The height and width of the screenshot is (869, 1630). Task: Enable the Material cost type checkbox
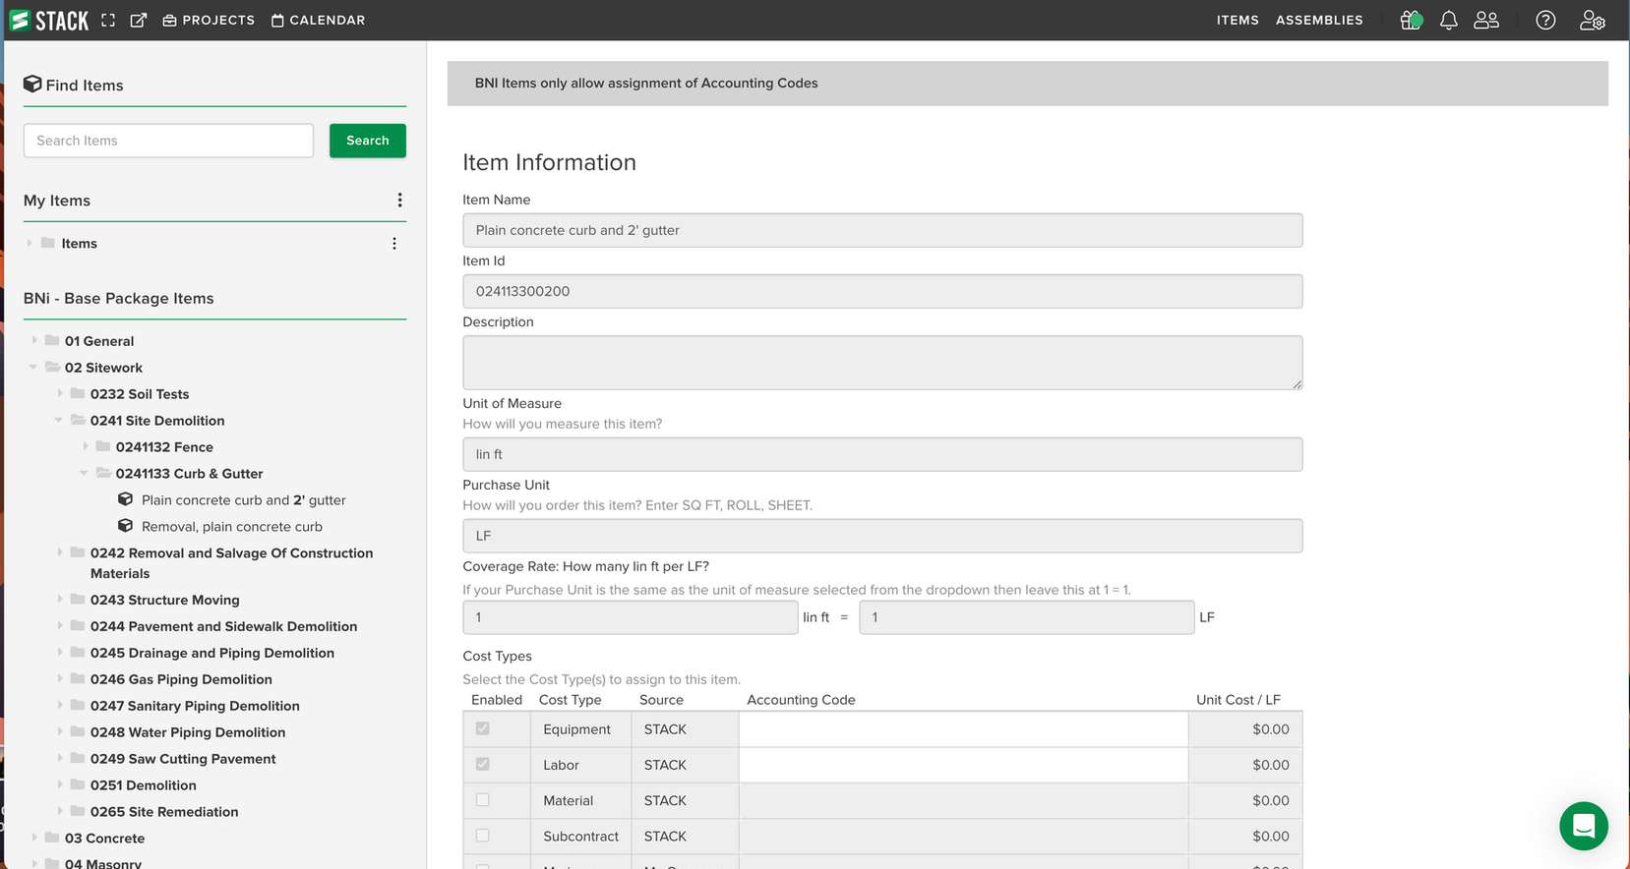[482, 800]
